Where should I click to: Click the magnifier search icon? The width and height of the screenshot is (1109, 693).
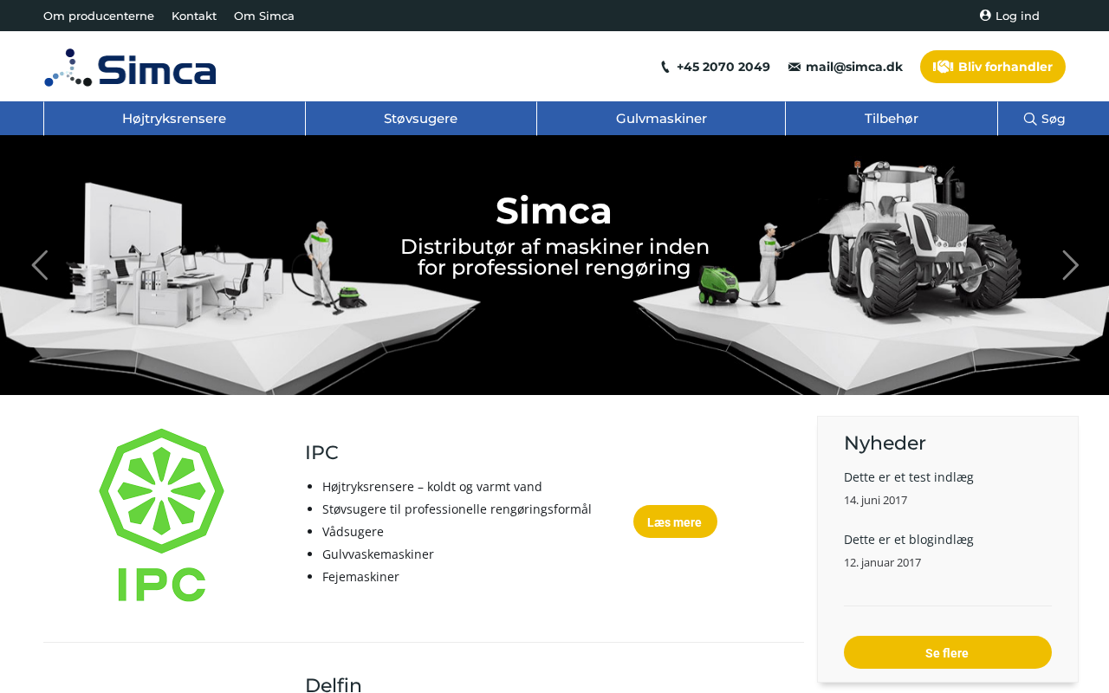tap(1030, 119)
